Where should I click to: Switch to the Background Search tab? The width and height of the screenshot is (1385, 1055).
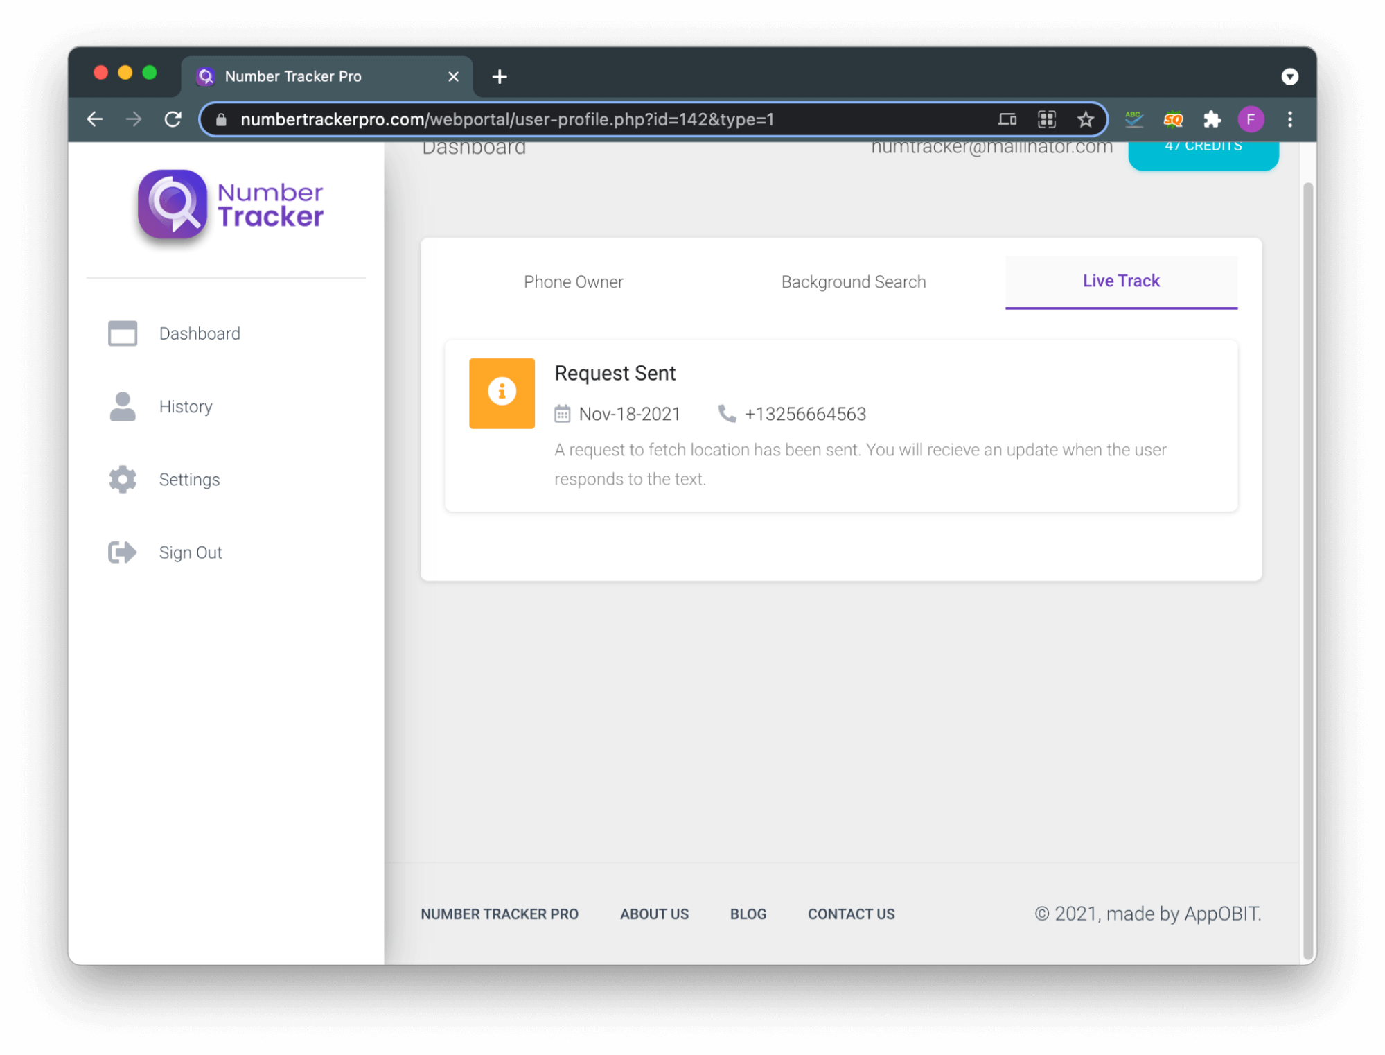853,281
